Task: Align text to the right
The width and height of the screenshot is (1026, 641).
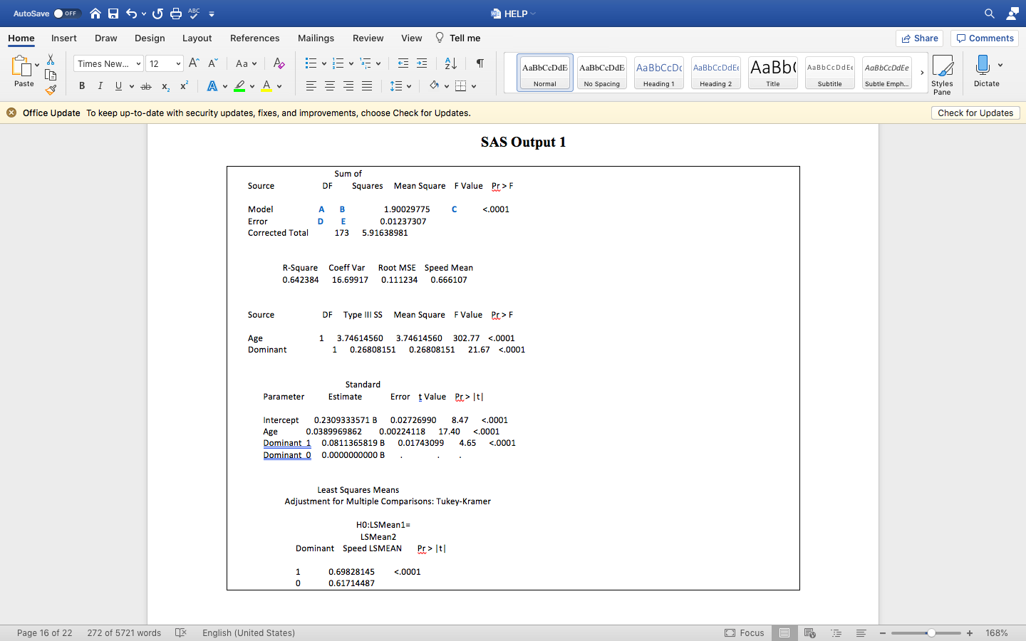Action: point(348,86)
